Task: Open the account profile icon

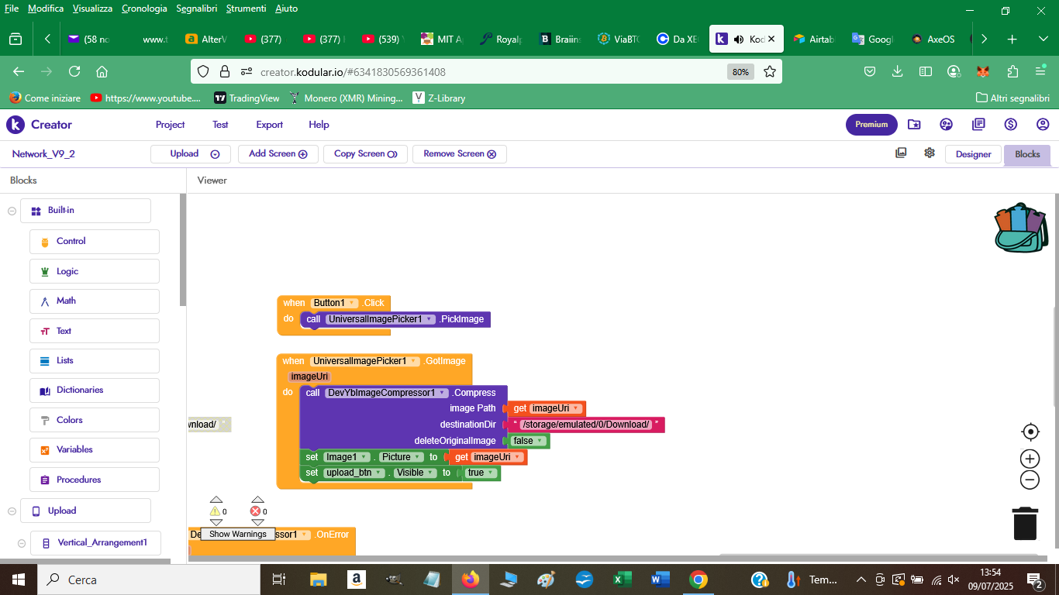Action: click(x=1042, y=124)
